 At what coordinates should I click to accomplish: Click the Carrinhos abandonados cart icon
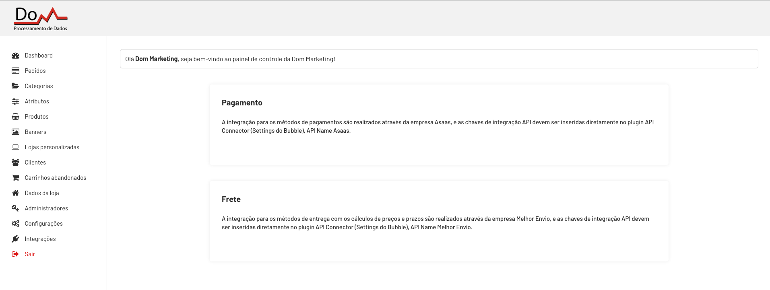[x=15, y=178]
